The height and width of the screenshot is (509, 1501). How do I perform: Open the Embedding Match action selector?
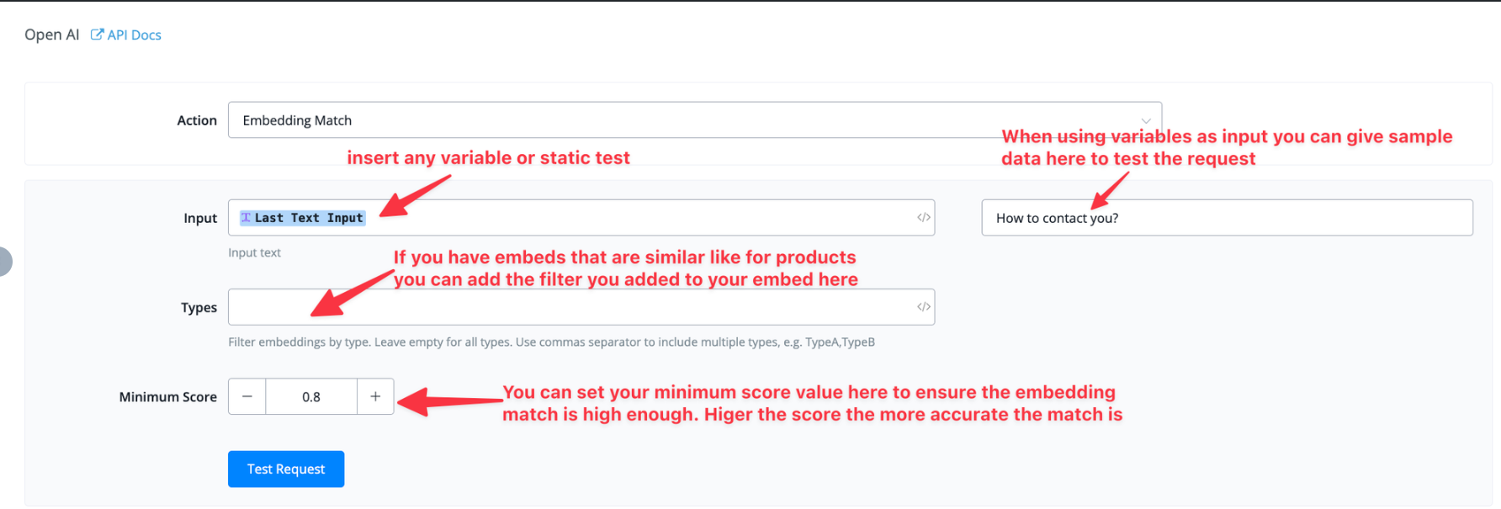pyautogui.click(x=589, y=120)
